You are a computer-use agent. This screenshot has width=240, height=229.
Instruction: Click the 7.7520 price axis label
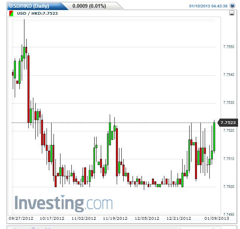229,131
